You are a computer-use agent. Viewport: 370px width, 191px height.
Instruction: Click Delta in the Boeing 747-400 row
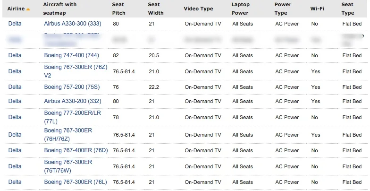tap(15, 55)
